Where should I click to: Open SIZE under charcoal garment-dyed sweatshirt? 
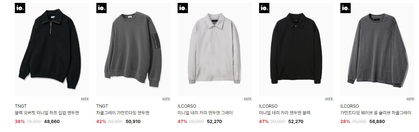[166, 99]
